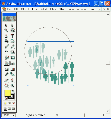Pick the Type tool
This screenshot has width=111, height=119.
(12, 36)
